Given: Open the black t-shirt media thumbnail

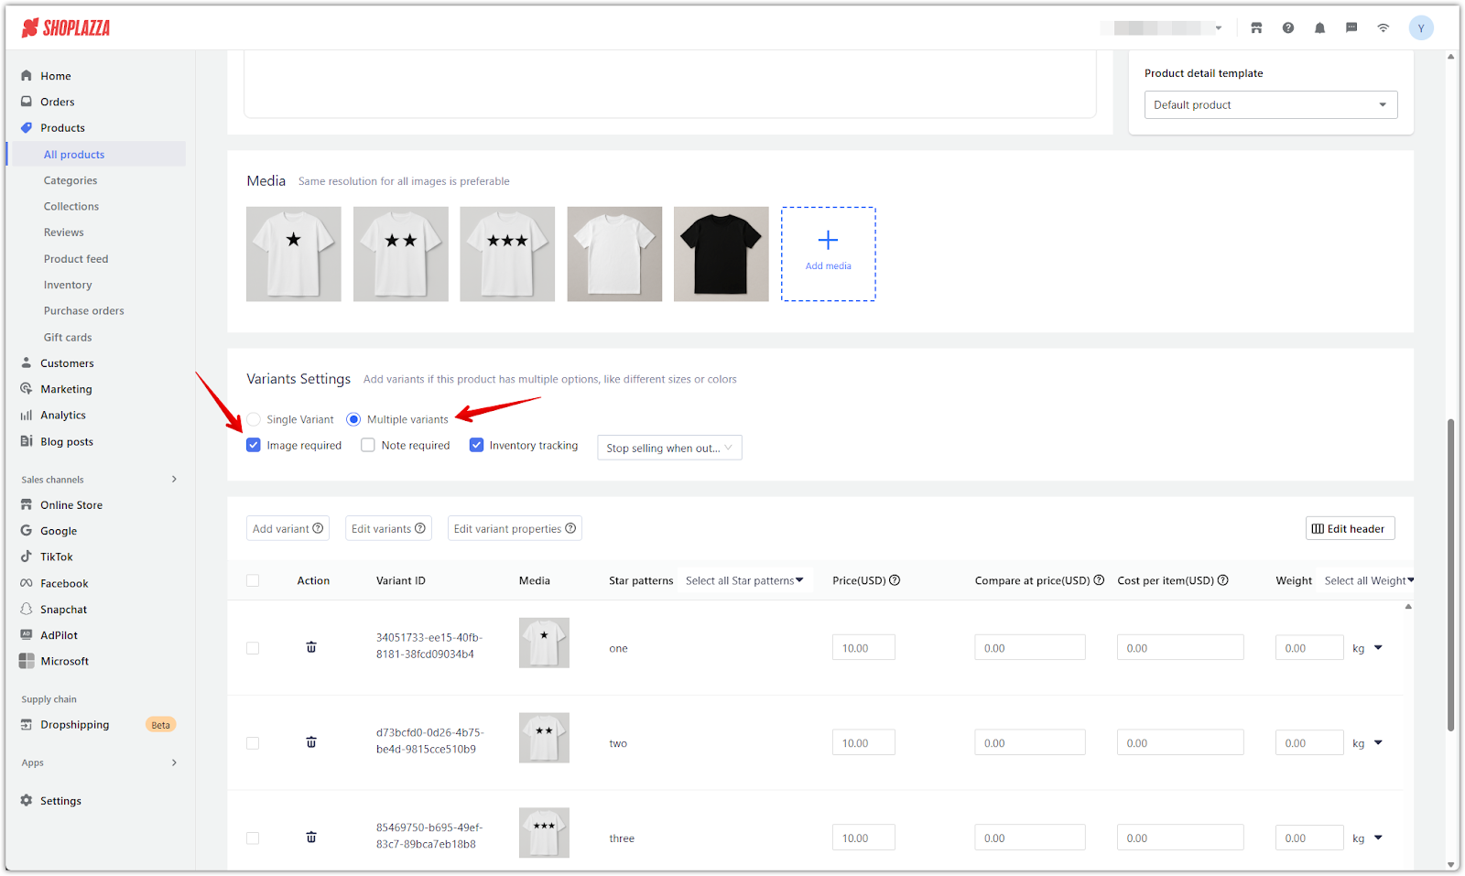Looking at the screenshot, I should click(x=722, y=254).
